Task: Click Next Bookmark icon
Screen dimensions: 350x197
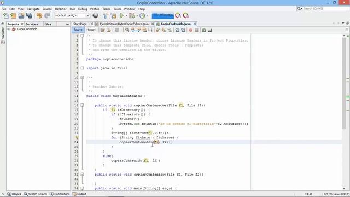Action: click(x=164, y=30)
